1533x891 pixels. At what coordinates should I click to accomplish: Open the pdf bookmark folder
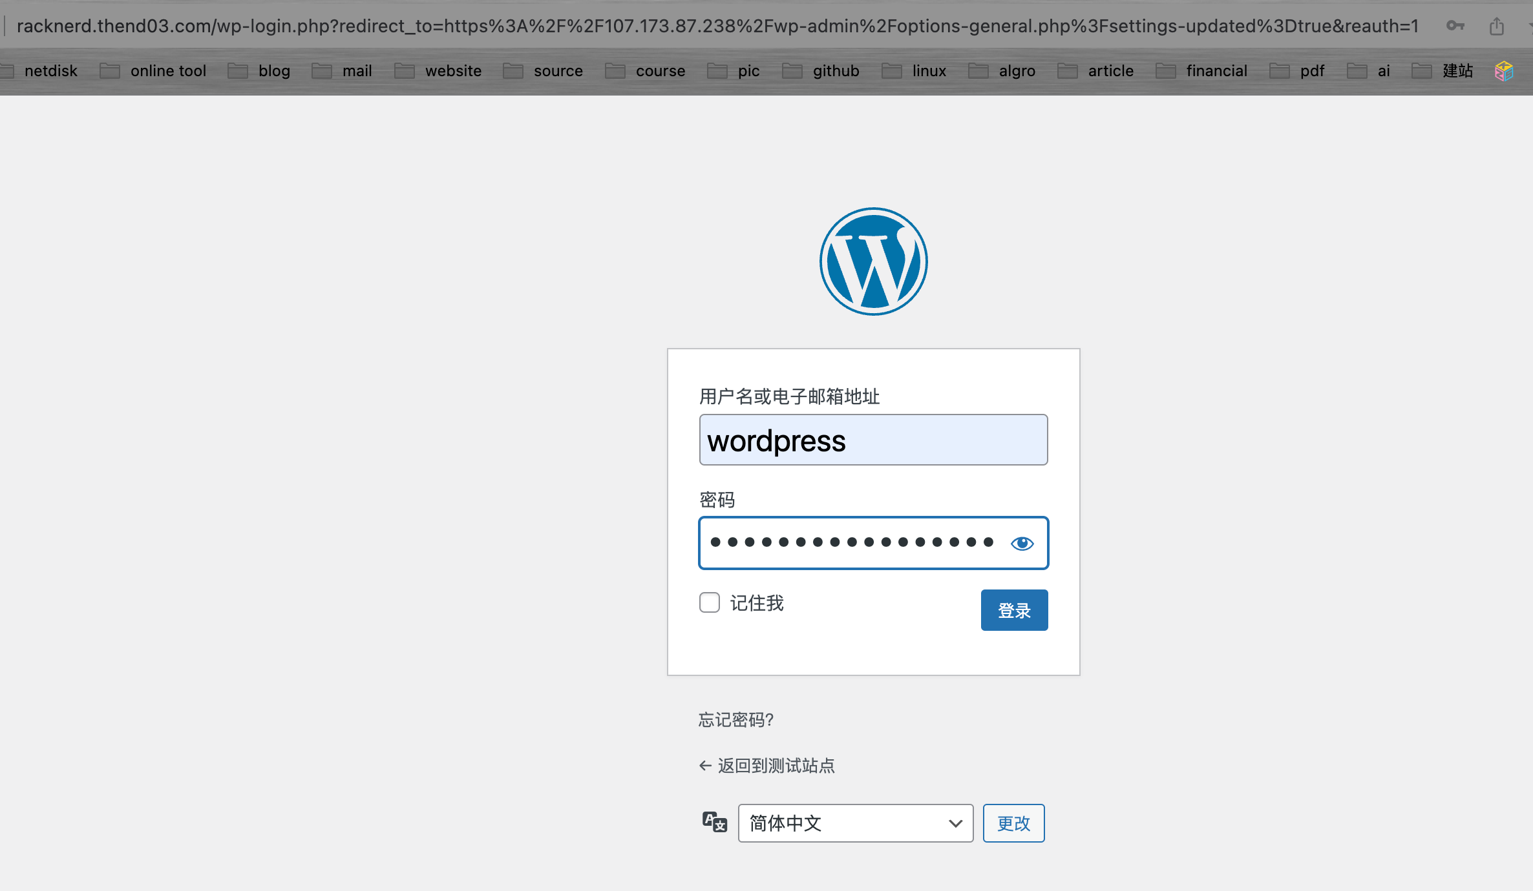tap(1297, 71)
